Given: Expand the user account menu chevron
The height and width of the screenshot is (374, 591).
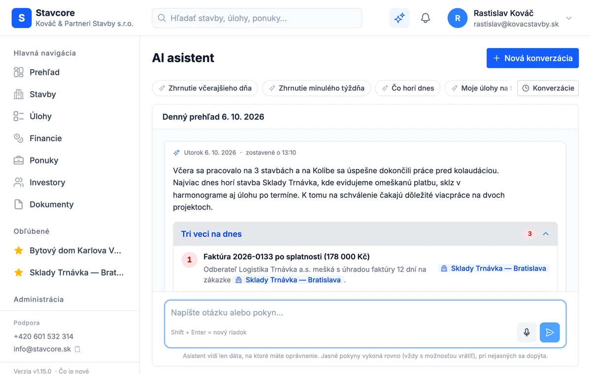Looking at the screenshot, I should click(569, 18).
